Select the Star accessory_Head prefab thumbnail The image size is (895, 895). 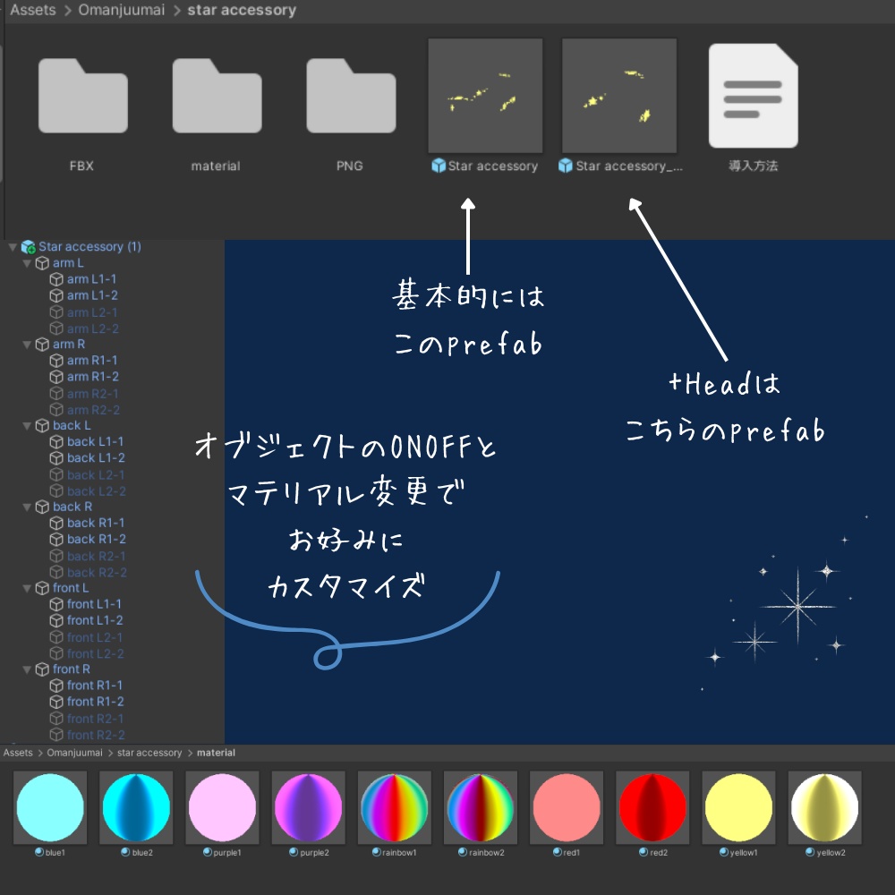619,96
